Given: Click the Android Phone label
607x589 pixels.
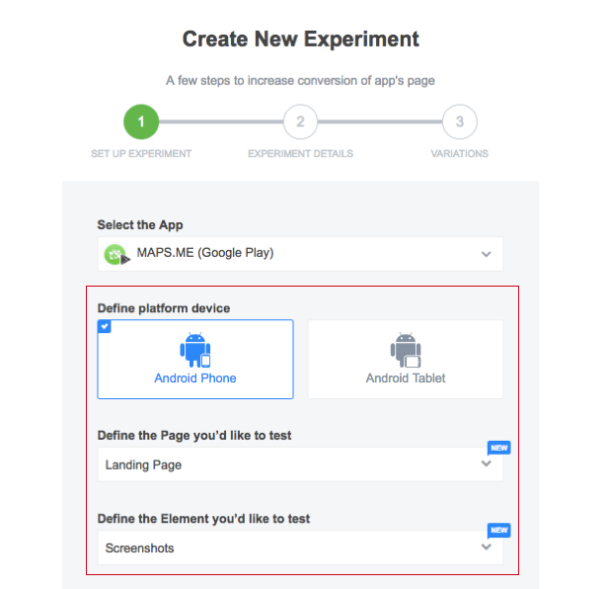Looking at the screenshot, I should [195, 378].
